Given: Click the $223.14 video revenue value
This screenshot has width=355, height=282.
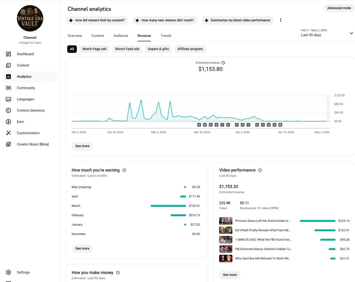Looking at the screenshot, I should coord(344,221).
